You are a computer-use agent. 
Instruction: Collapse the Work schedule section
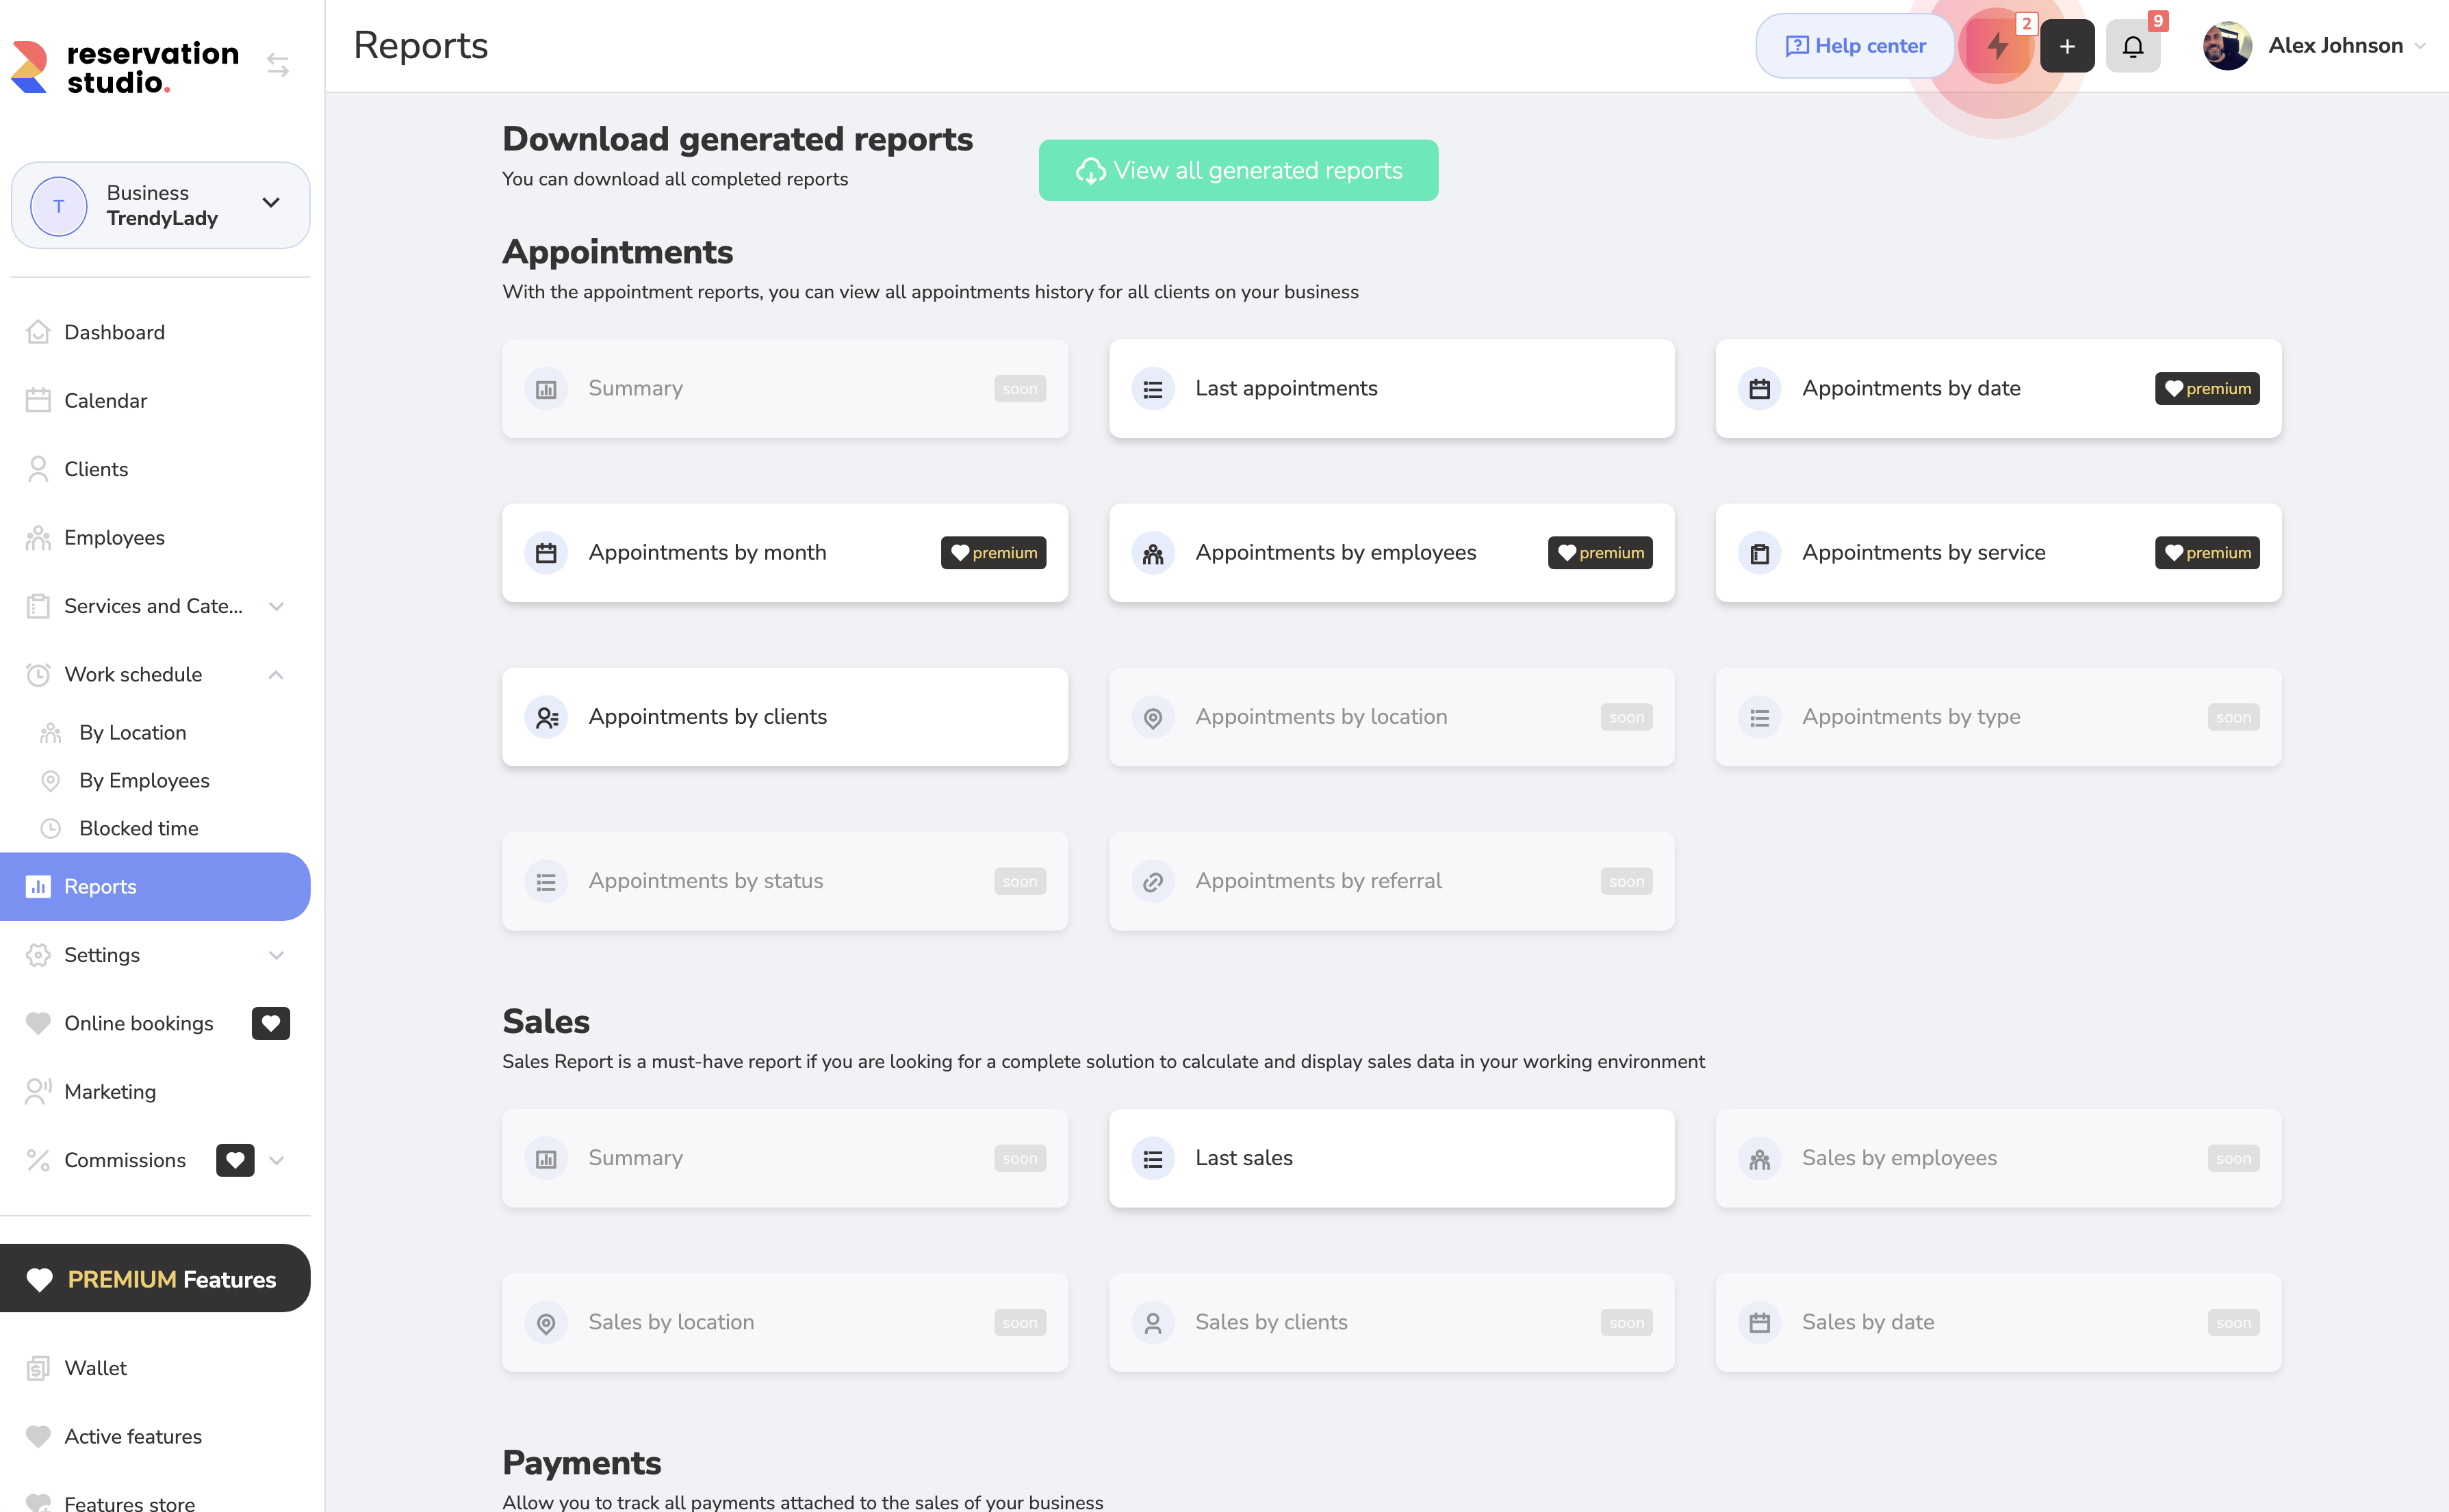(277, 674)
